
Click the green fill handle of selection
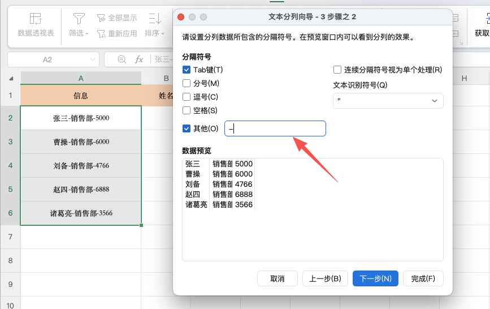click(141, 225)
